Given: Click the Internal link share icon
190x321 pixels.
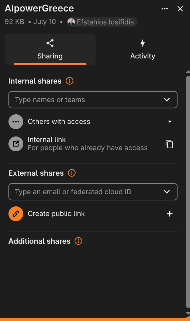Looking at the screenshot, I should tap(16, 144).
